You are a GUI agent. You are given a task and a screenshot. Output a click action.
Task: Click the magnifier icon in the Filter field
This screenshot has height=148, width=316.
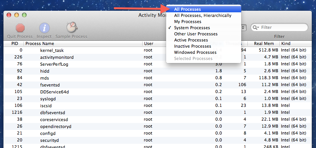click(256, 28)
